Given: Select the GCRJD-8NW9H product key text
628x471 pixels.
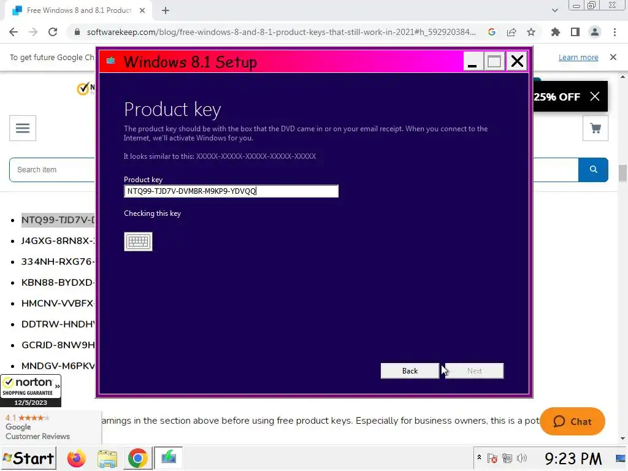Looking at the screenshot, I should (58, 345).
